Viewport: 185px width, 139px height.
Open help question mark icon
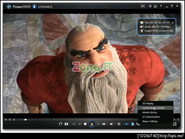coord(161,6)
